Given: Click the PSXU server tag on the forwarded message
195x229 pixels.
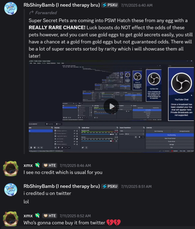Looking at the screenshot, I should [x=110, y=5].
